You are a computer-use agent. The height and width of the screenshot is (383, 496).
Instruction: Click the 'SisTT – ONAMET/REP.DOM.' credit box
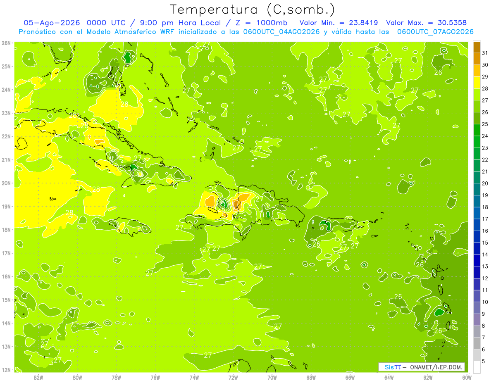(422, 367)
